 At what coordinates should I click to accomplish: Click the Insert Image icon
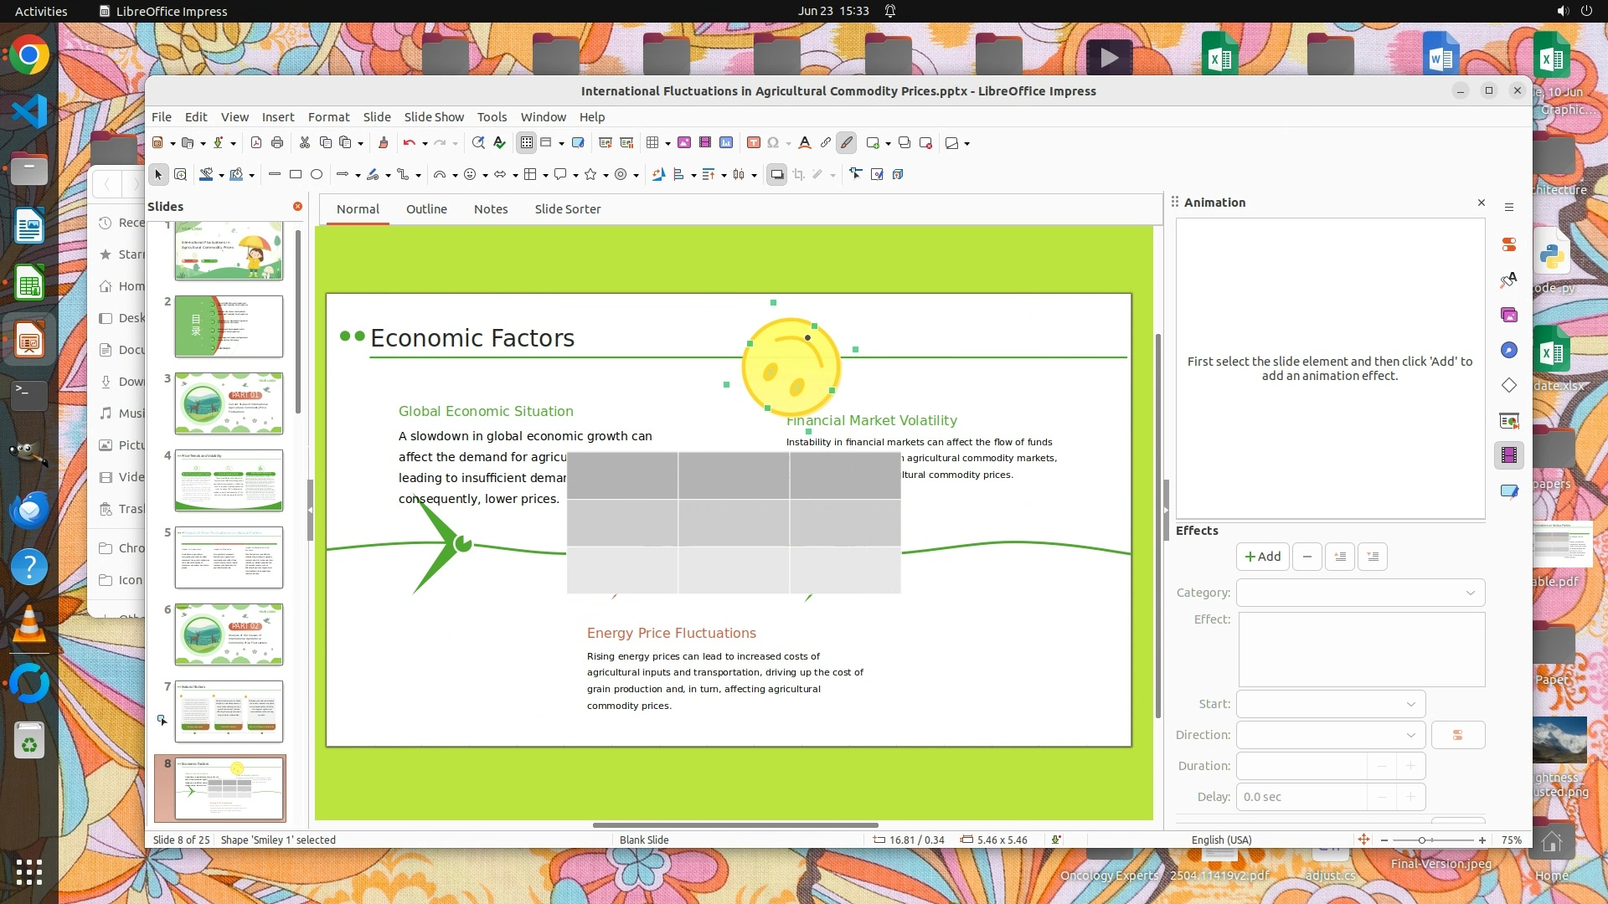tap(684, 143)
